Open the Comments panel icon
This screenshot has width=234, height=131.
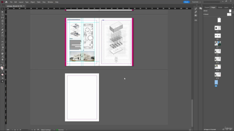(x=201, y=8)
